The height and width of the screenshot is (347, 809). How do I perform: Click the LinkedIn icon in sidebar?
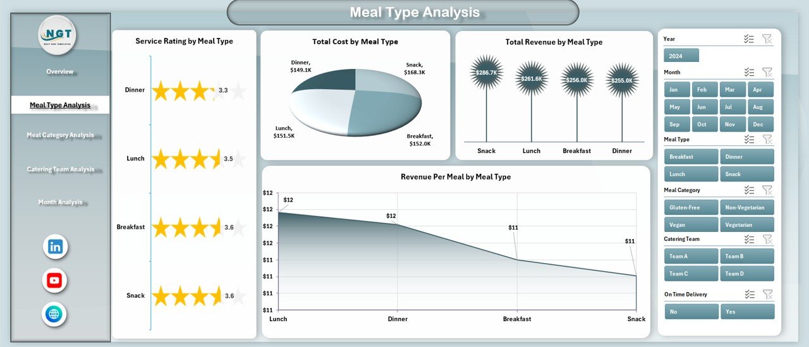(56, 247)
